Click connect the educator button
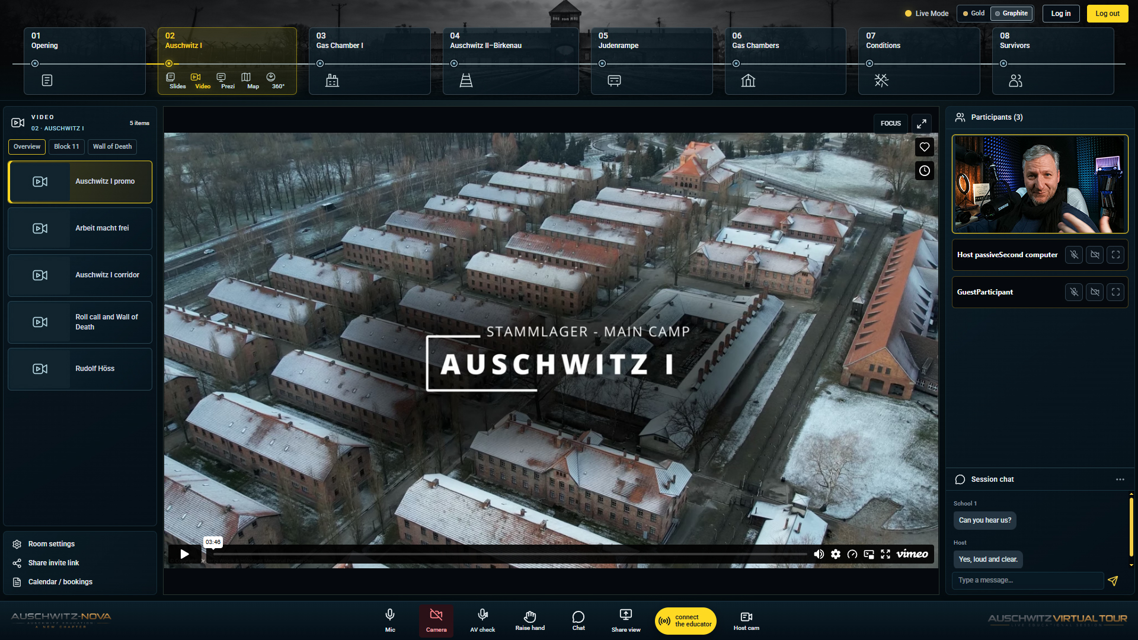Viewport: 1138px width, 640px height. (x=686, y=620)
